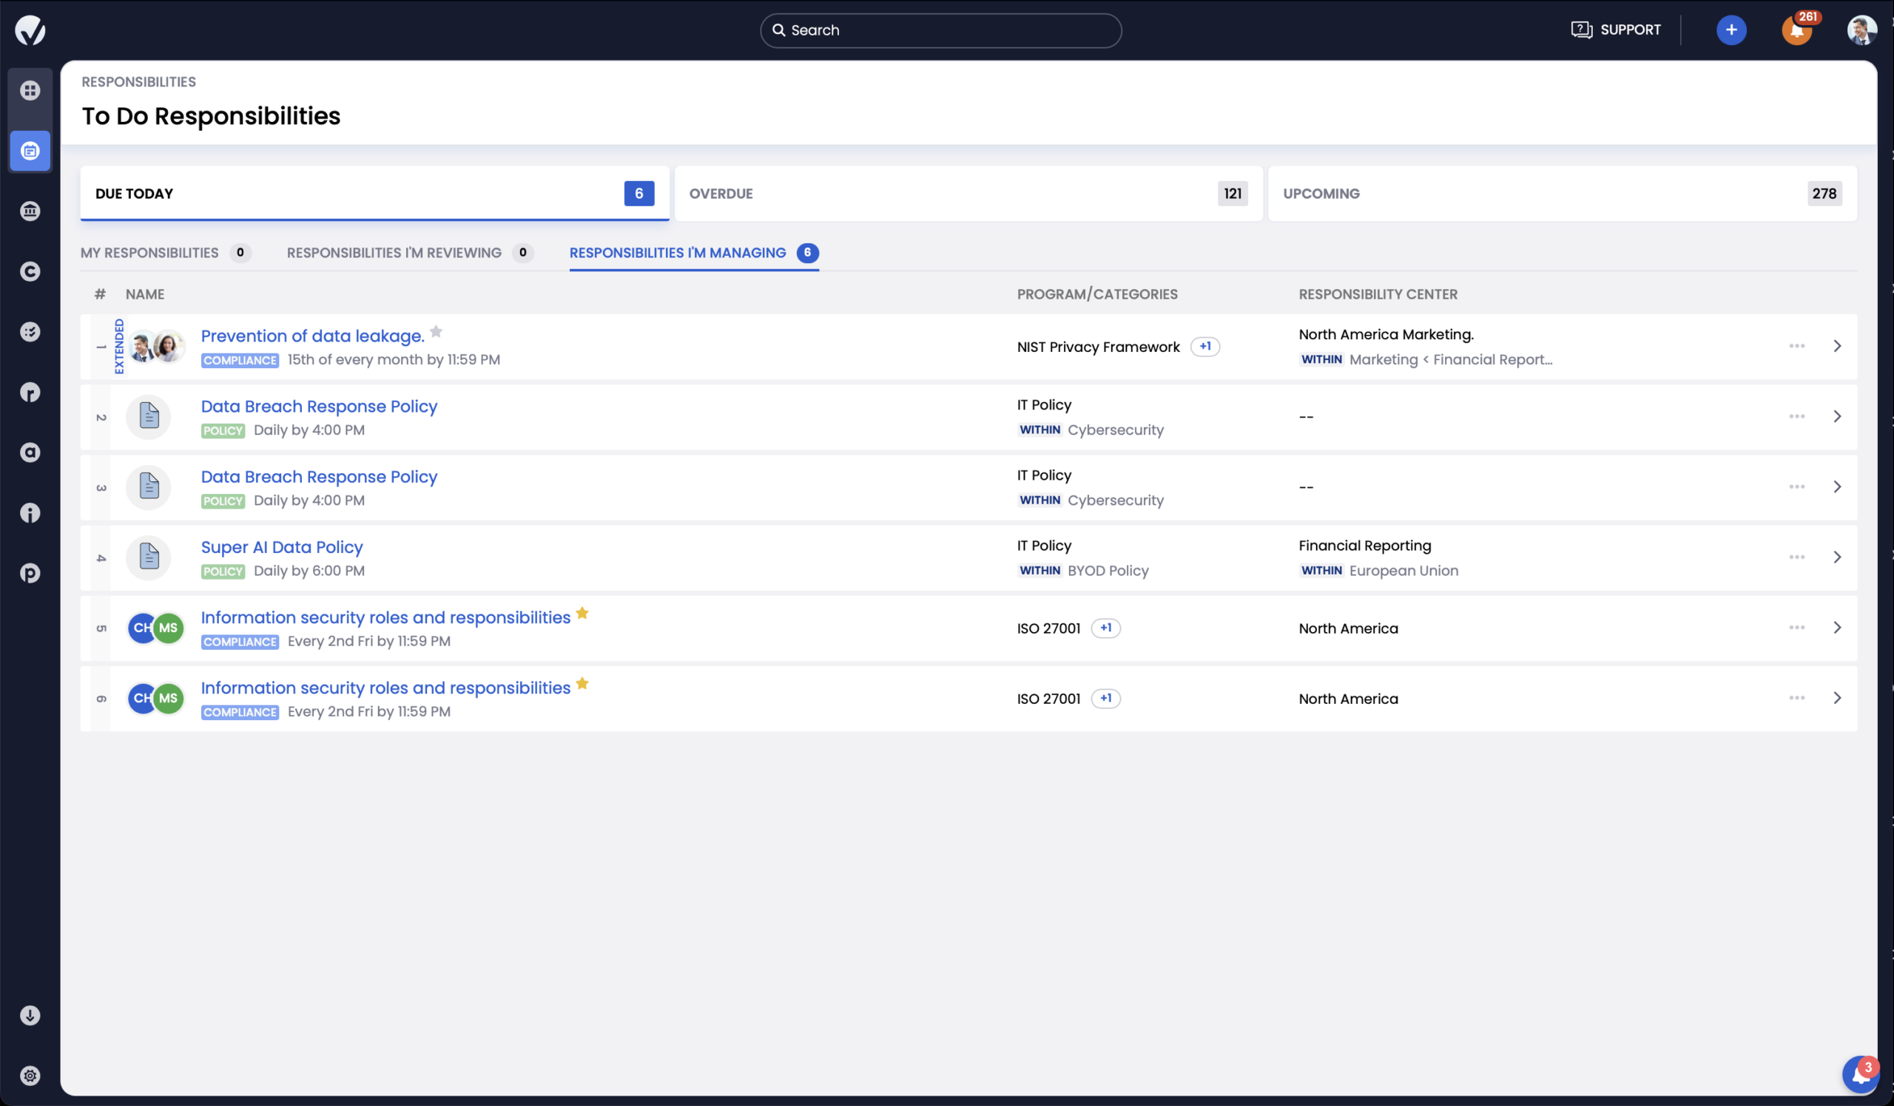Click the dashboard grid icon in sidebar
1894x1106 pixels.
pyautogui.click(x=30, y=90)
